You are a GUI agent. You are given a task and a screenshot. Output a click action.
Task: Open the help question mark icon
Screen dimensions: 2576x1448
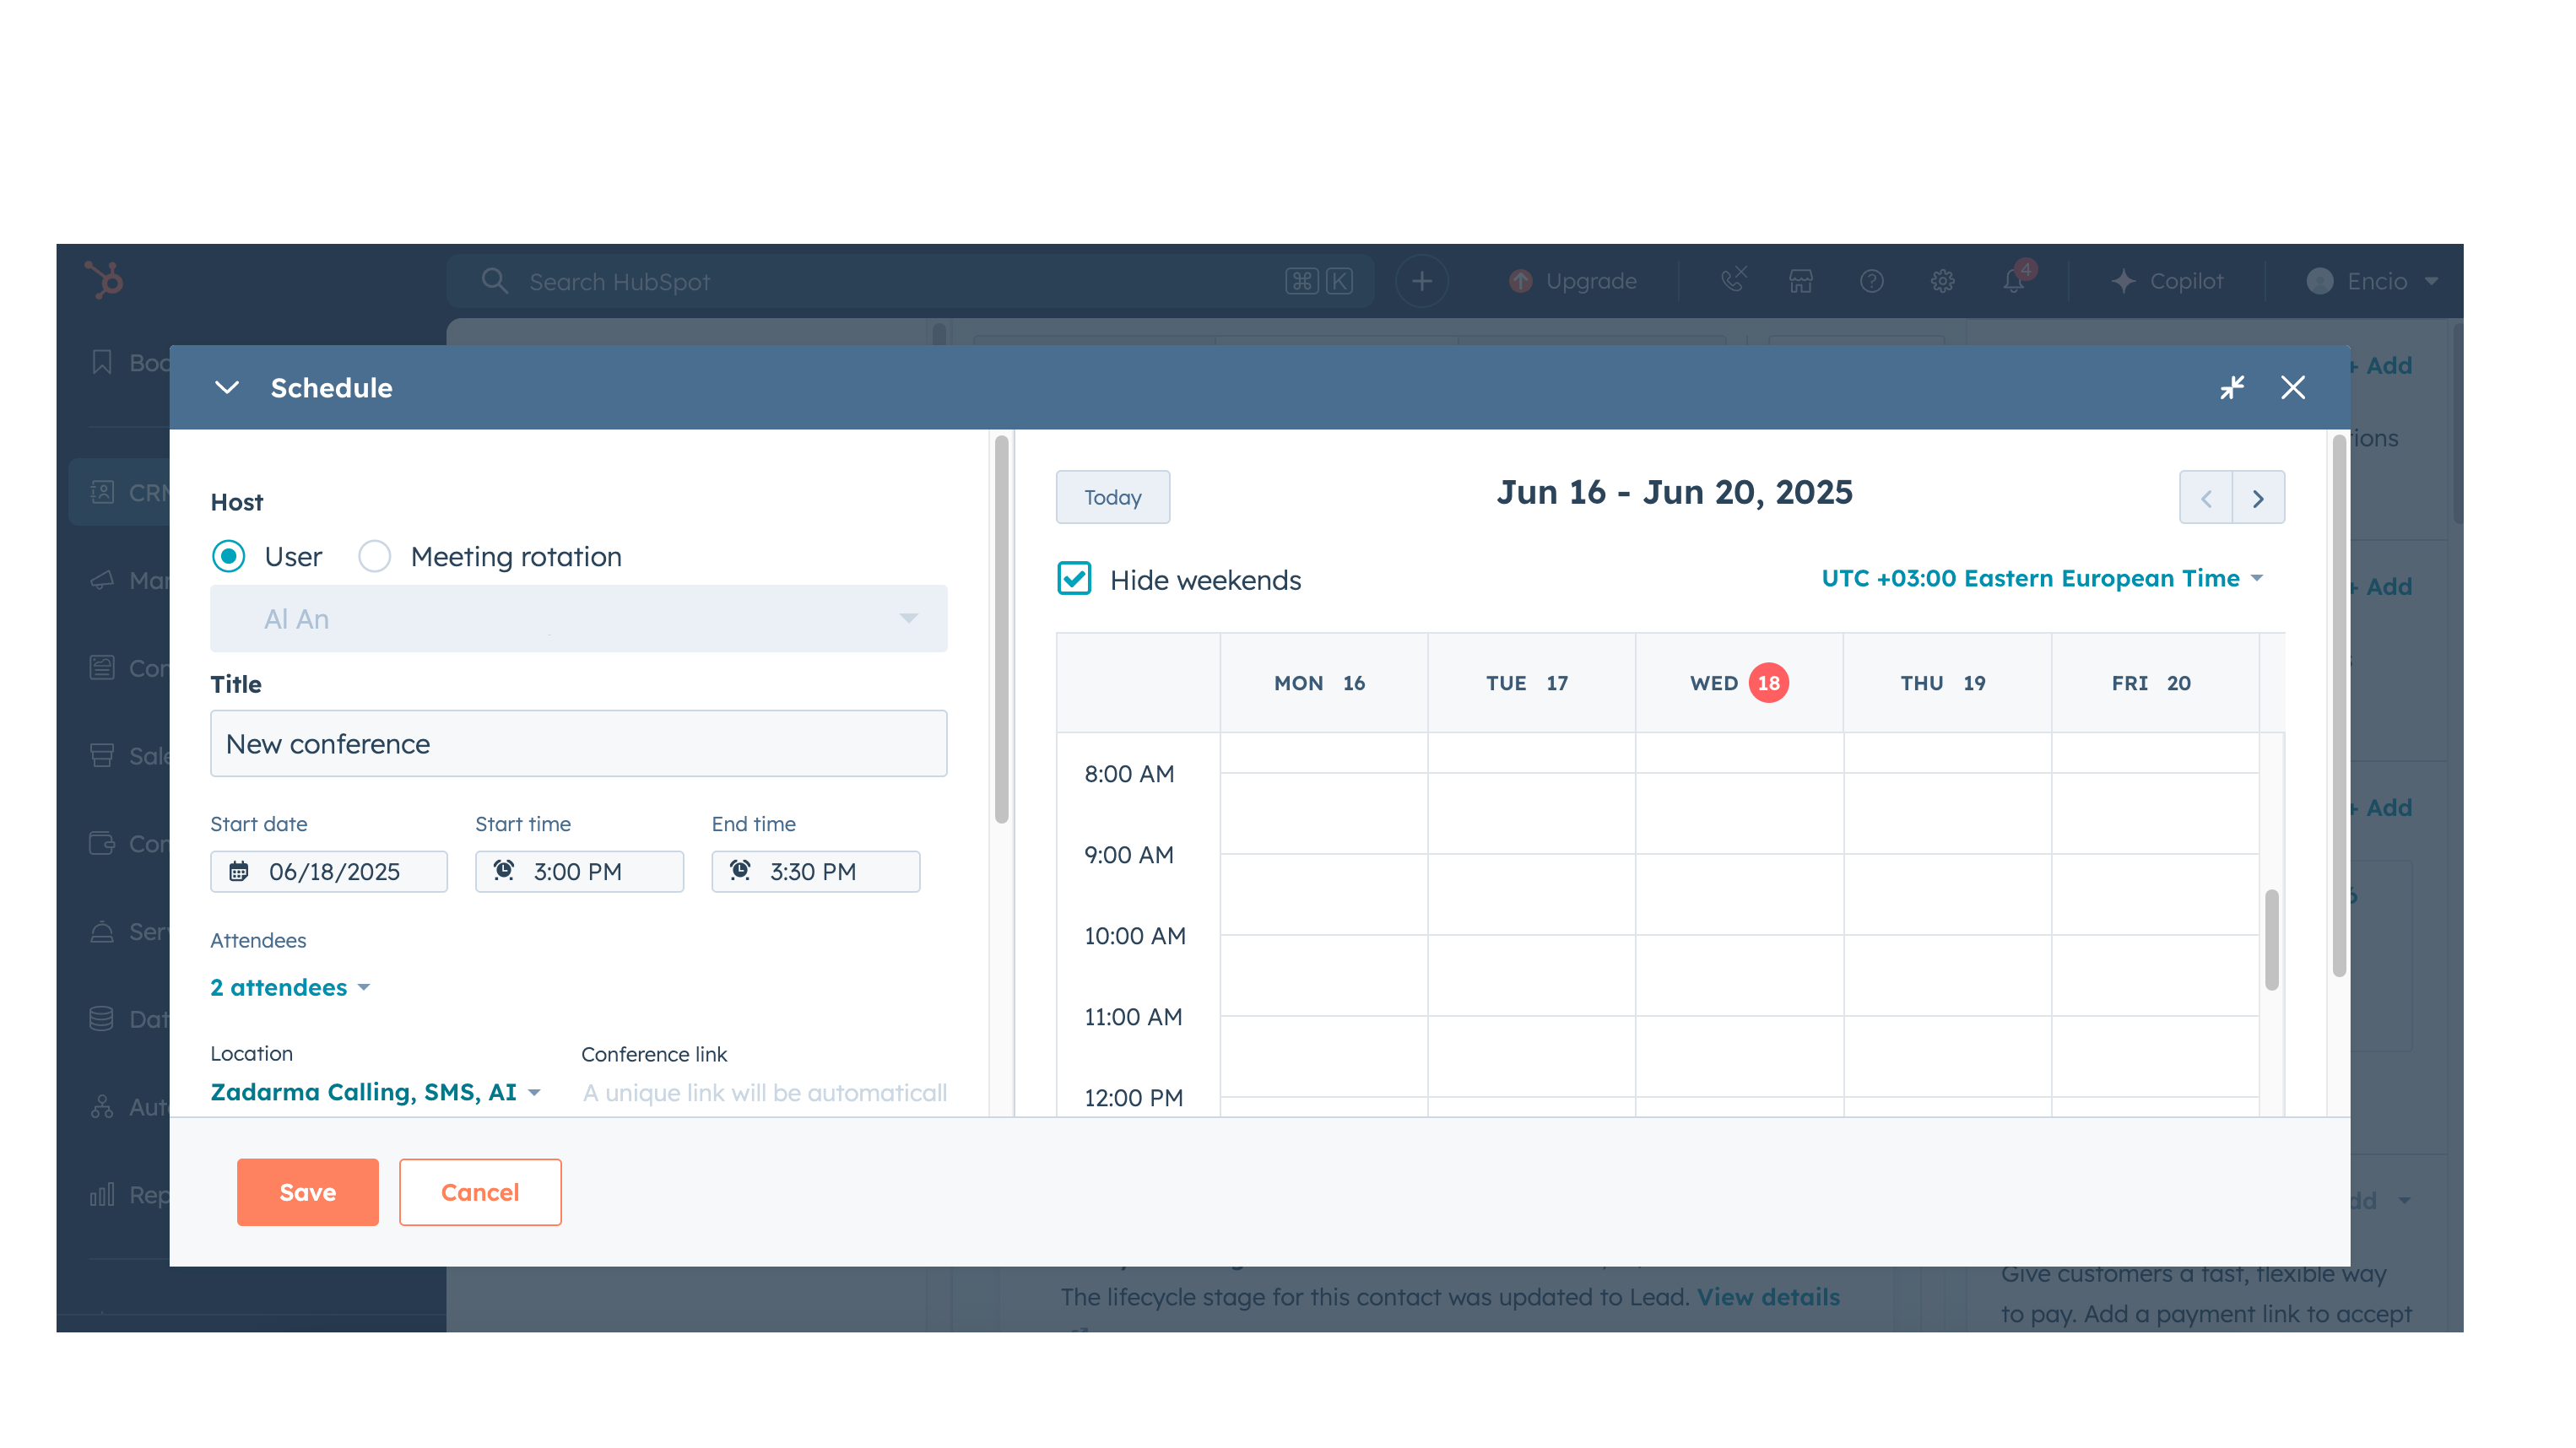(x=1871, y=281)
